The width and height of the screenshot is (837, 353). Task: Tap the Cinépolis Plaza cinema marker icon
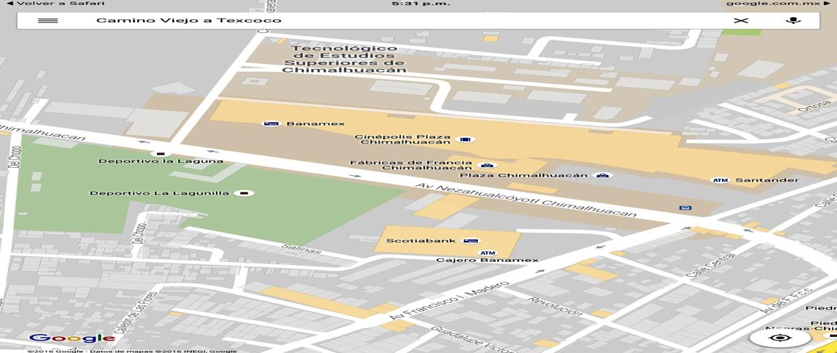[467, 139]
